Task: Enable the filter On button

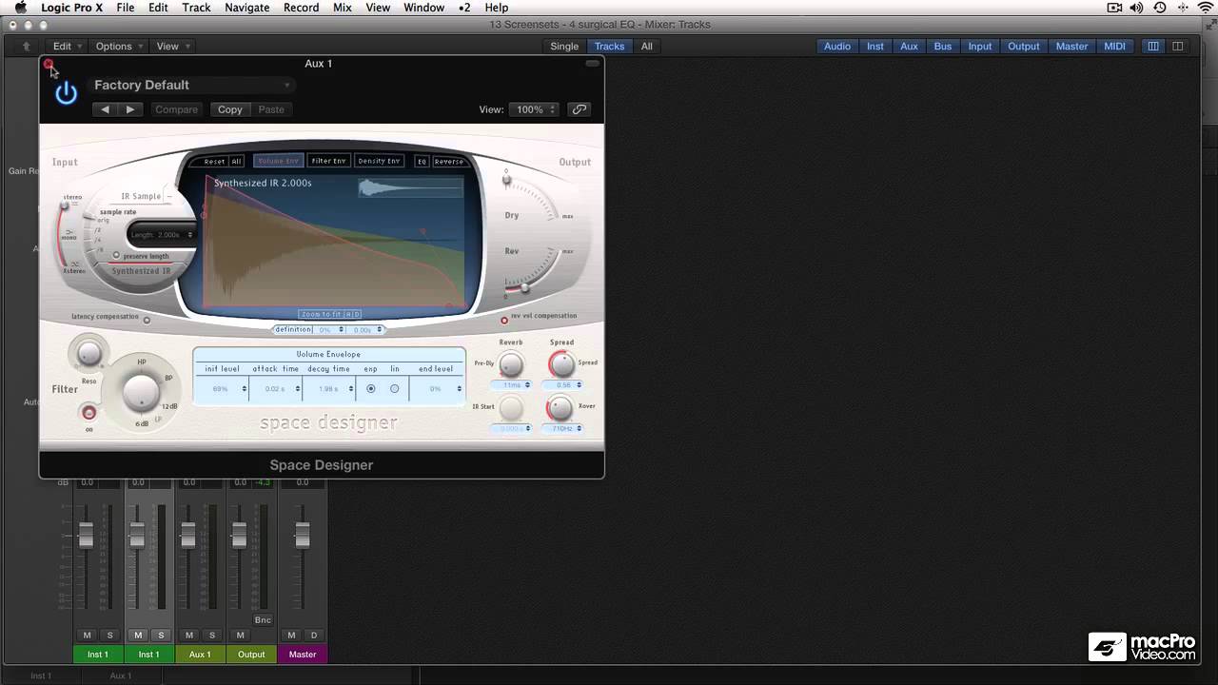Action: coord(88,413)
